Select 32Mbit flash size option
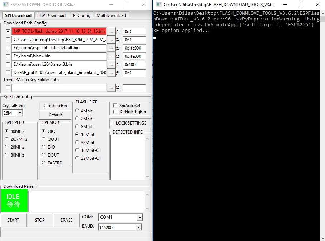Screen dimensions: 325x241 point(77,143)
